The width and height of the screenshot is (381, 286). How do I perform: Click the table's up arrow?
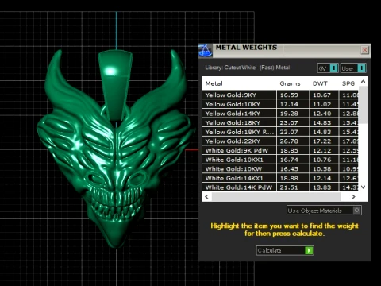coord(364,82)
